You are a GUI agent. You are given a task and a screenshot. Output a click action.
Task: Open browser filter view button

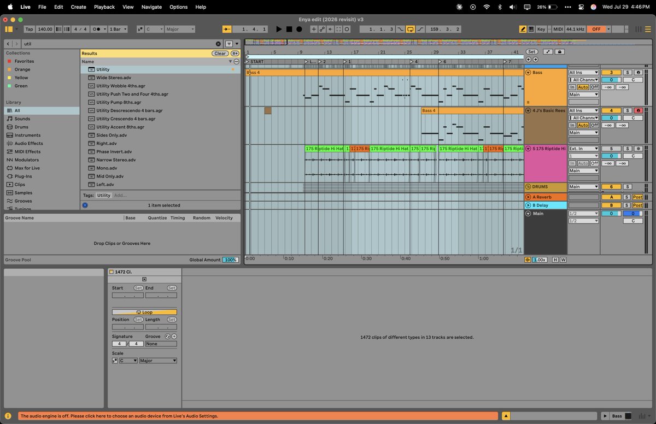click(x=229, y=44)
